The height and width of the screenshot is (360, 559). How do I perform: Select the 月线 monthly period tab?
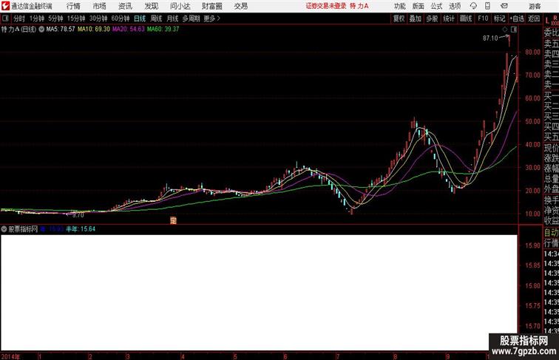click(172, 18)
